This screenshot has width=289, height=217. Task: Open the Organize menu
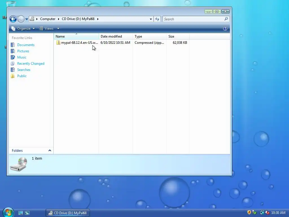pyautogui.click(x=23, y=29)
